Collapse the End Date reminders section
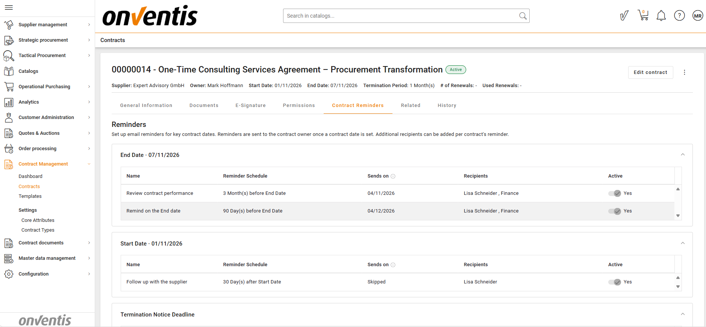706x327 pixels. click(x=683, y=155)
